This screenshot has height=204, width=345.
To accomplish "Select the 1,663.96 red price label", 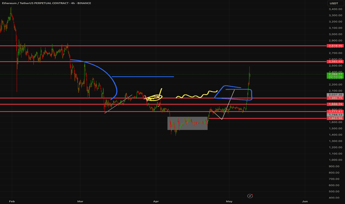I will 335,118.
